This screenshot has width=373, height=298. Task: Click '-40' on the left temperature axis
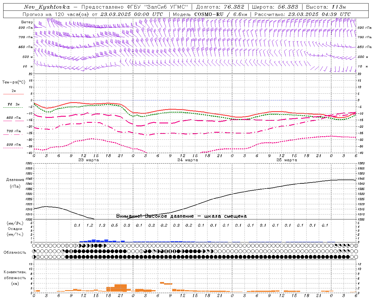click(x=30, y=153)
